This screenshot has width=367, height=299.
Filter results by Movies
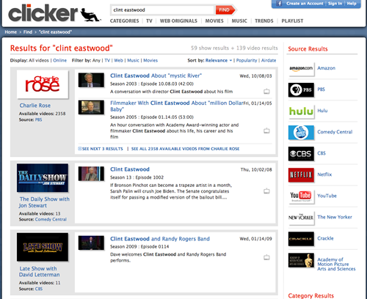(150, 60)
